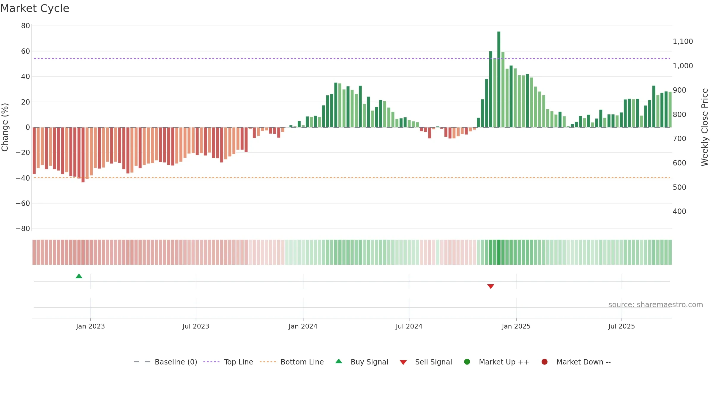Screen dimensions: 713x401
Task: Click the 80 tick on the left axis
Action: [x=26, y=26]
